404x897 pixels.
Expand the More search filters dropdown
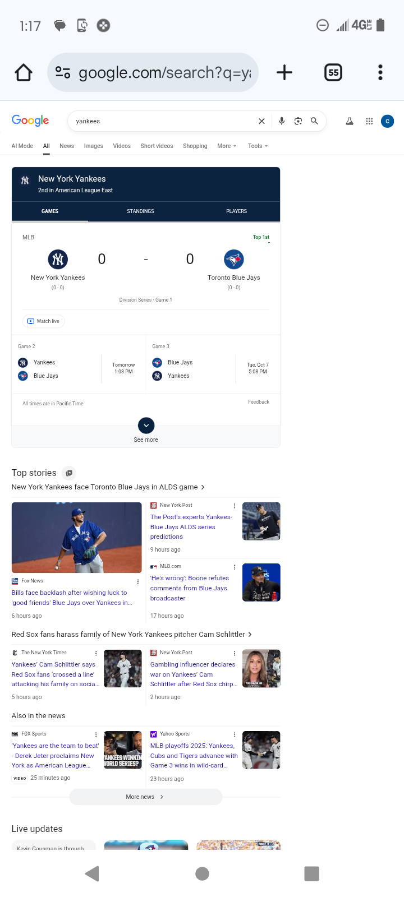click(x=227, y=146)
